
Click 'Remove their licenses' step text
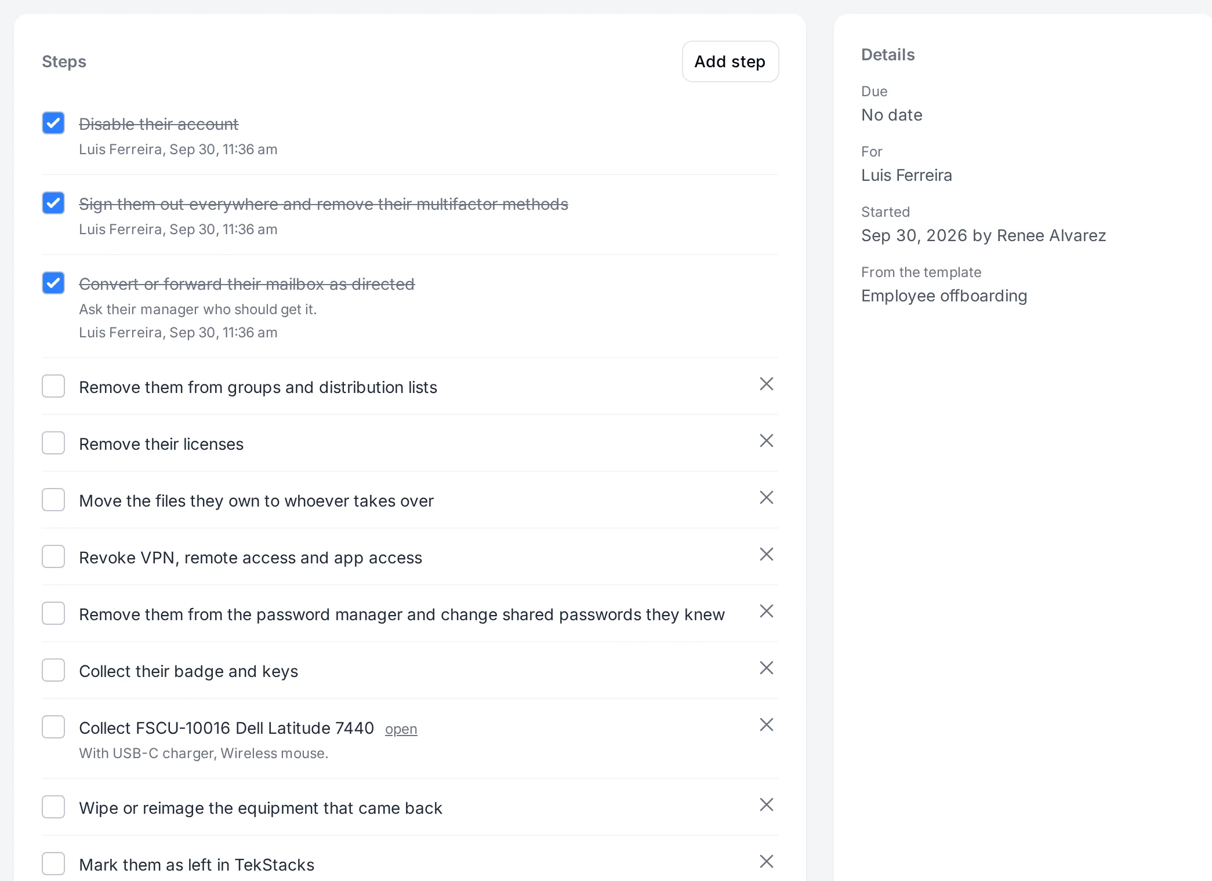coord(161,444)
